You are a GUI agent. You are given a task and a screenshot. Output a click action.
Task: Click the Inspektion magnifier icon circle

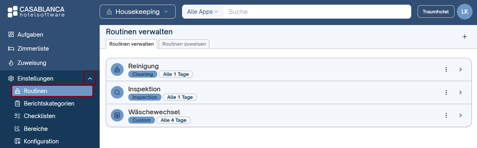click(x=117, y=92)
